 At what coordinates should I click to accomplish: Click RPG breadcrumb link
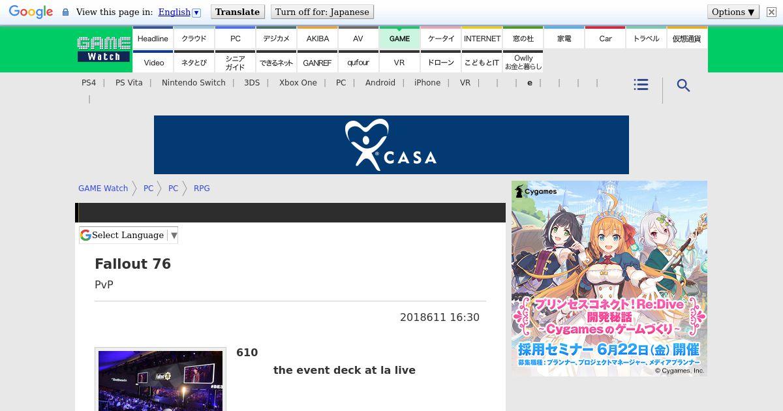tap(202, 189)
